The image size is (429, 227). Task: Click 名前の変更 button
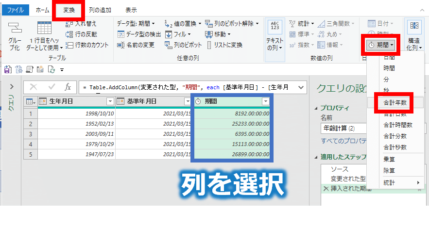tap(136, 45)
